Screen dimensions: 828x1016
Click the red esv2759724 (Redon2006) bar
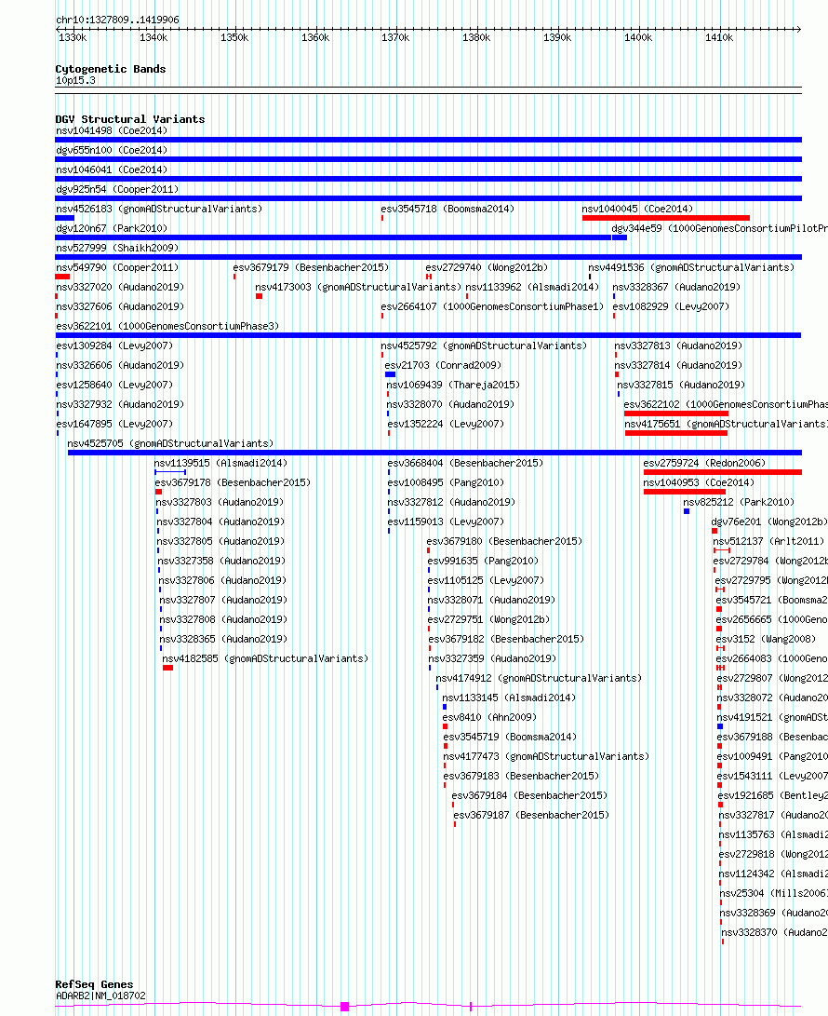pyautogui.click(x=723, y=472)
